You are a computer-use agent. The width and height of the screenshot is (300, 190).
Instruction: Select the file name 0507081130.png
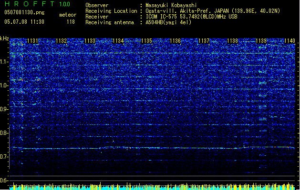point(24,13)
